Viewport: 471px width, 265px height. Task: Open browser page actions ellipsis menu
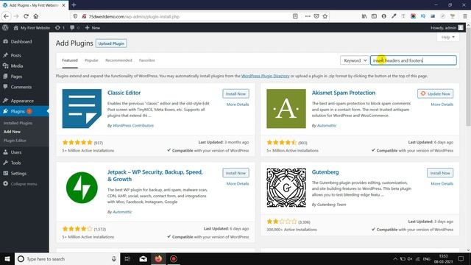pos(308,16)
